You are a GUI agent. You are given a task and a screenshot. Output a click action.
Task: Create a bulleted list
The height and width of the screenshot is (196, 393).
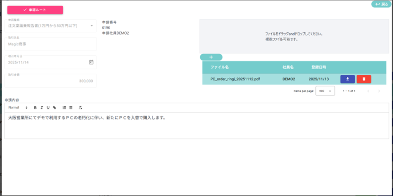71,108
